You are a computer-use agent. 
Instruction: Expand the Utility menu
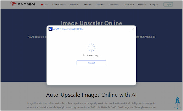click(x=101, y=5)
